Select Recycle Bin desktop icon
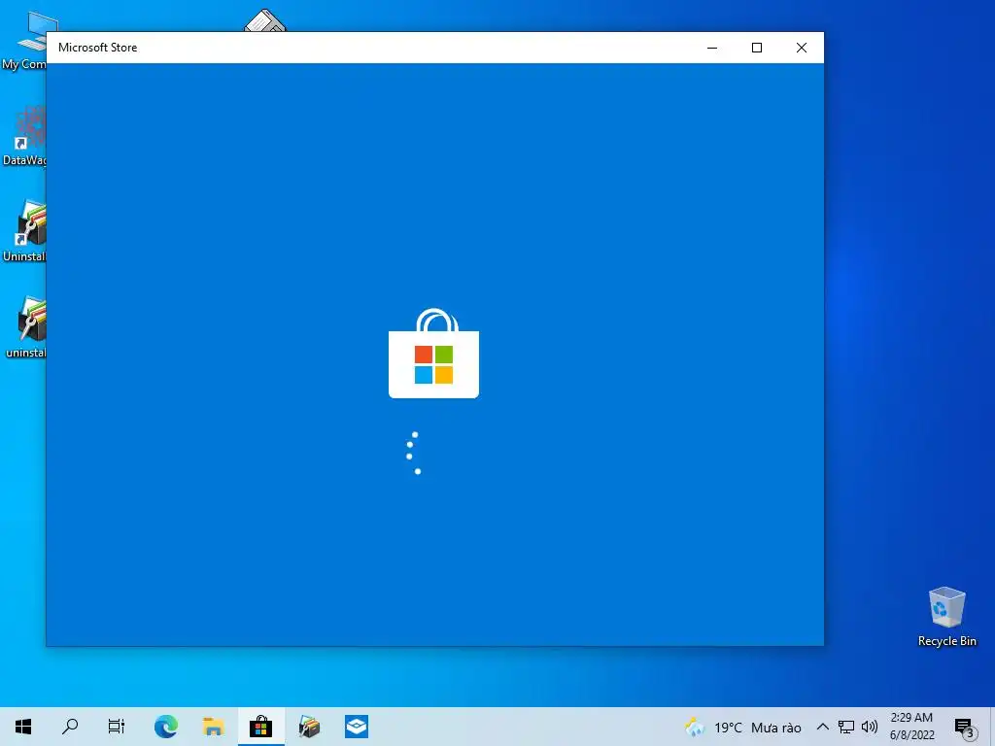This screenshot has width=995, height=746. point(946,617)
